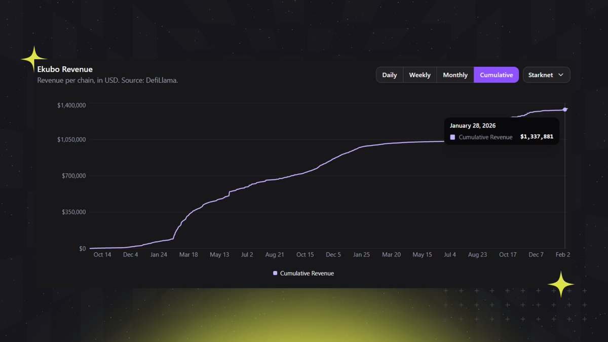This screenshot has width=608, height=342.
Task: Click the May 15 x-axis label
Action: point(422,255)
